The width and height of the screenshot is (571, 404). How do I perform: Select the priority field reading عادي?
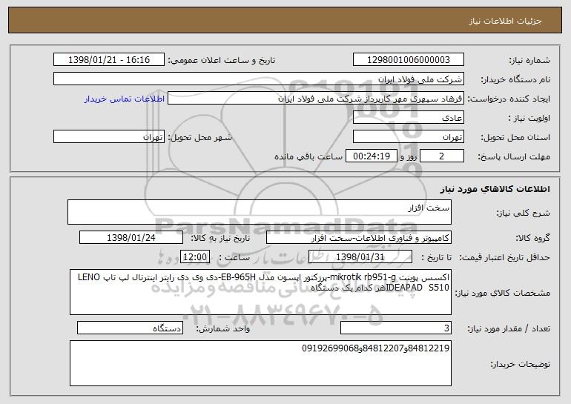point(408,118)
